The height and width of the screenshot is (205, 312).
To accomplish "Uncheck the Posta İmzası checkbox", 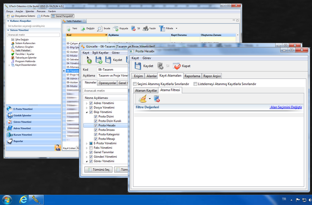I will tap(96, 130).
